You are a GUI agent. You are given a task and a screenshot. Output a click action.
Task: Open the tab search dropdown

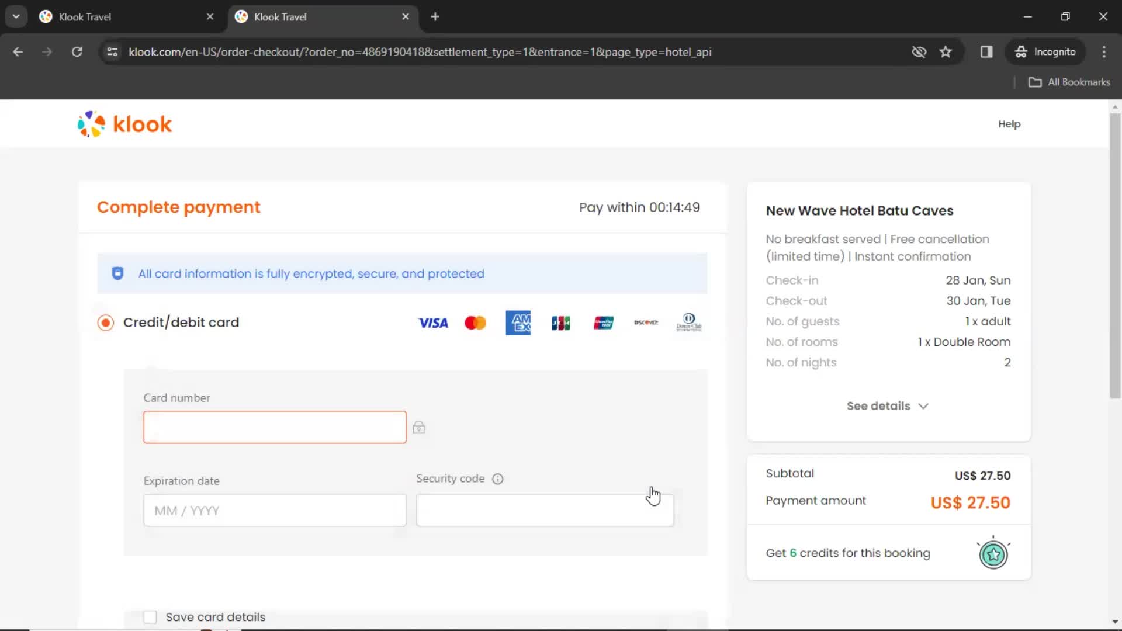16,17
